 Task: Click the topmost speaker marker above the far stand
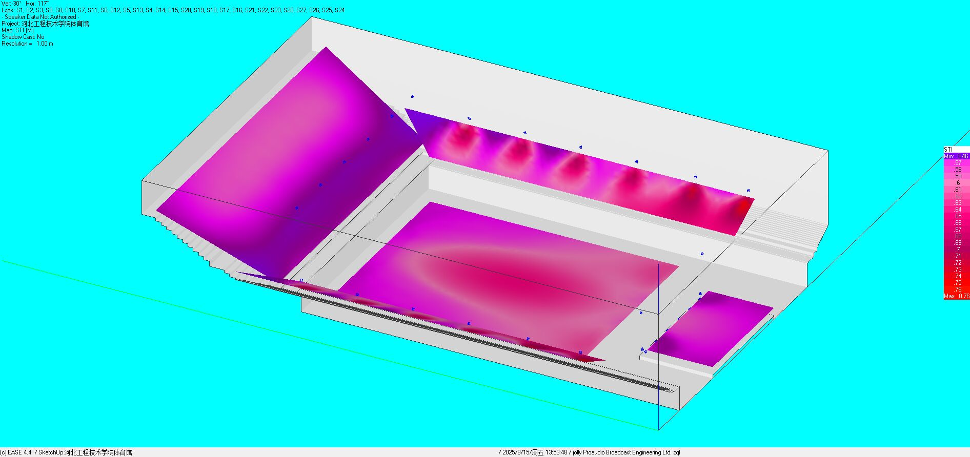pos(412,96)
